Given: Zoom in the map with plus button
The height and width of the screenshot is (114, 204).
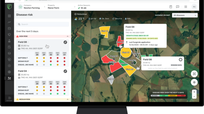Looking at the screenshot, I should click(194, 92).
